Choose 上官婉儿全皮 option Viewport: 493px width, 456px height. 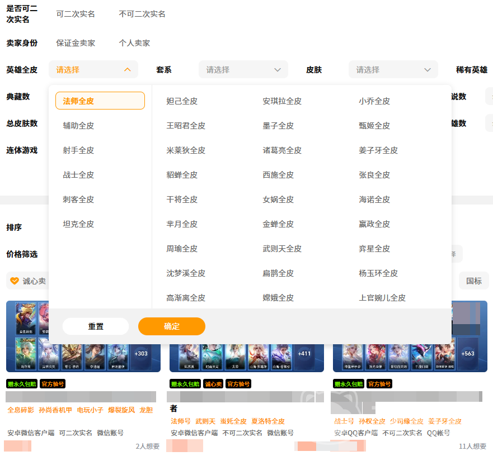(x=382, y=298)
